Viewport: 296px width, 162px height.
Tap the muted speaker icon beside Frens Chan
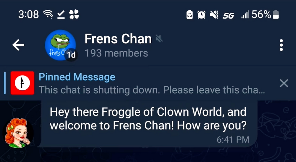(x=159, y=39)
